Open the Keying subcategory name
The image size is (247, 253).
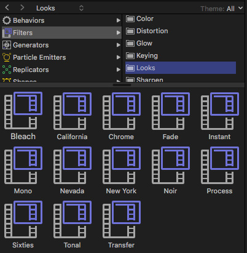tap(147, 56)
